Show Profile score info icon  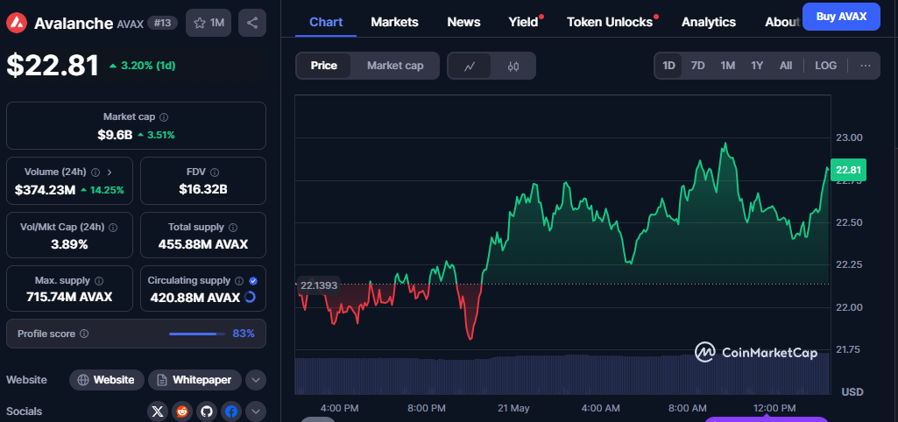point(84,334)
